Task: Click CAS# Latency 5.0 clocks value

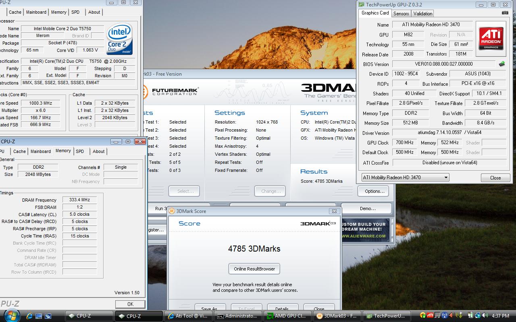Action: (x=80, y=214)
